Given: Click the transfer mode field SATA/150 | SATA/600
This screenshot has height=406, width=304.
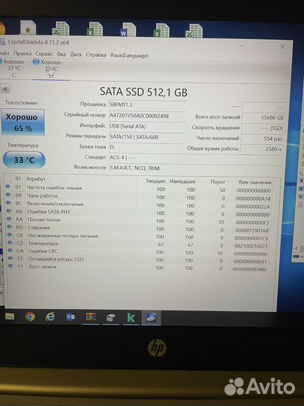Looking at the screenshot, I should pyautogui.click(x=147, y=137).
